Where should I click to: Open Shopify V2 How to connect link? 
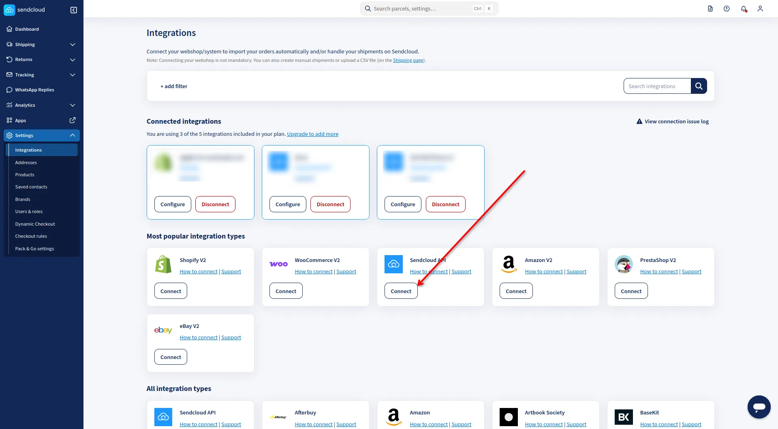pyautogui.click(x=199, y=272)
